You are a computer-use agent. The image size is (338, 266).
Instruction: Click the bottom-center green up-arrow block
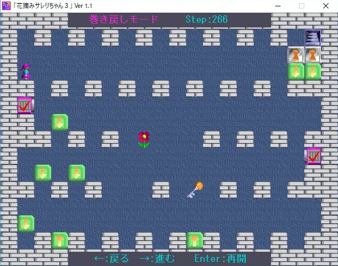[x=195, y=241]
